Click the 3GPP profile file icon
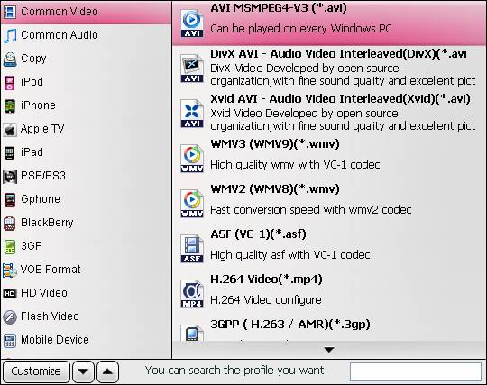This screenshot has height=385, width=487. 192,333
